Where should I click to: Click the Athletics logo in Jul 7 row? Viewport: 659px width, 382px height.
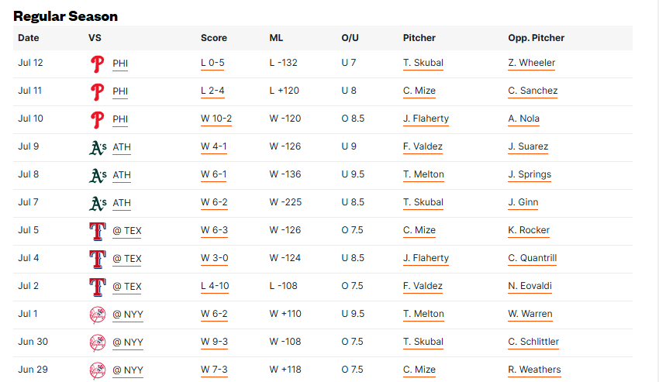pyautogui.click(x=98, y=203)
